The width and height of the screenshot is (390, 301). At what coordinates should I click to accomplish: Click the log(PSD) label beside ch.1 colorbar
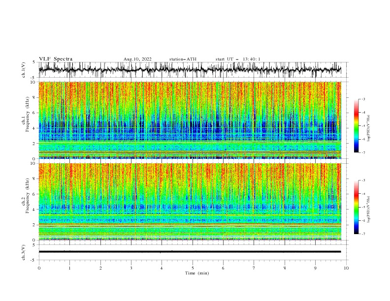click(x=368, y=128)
